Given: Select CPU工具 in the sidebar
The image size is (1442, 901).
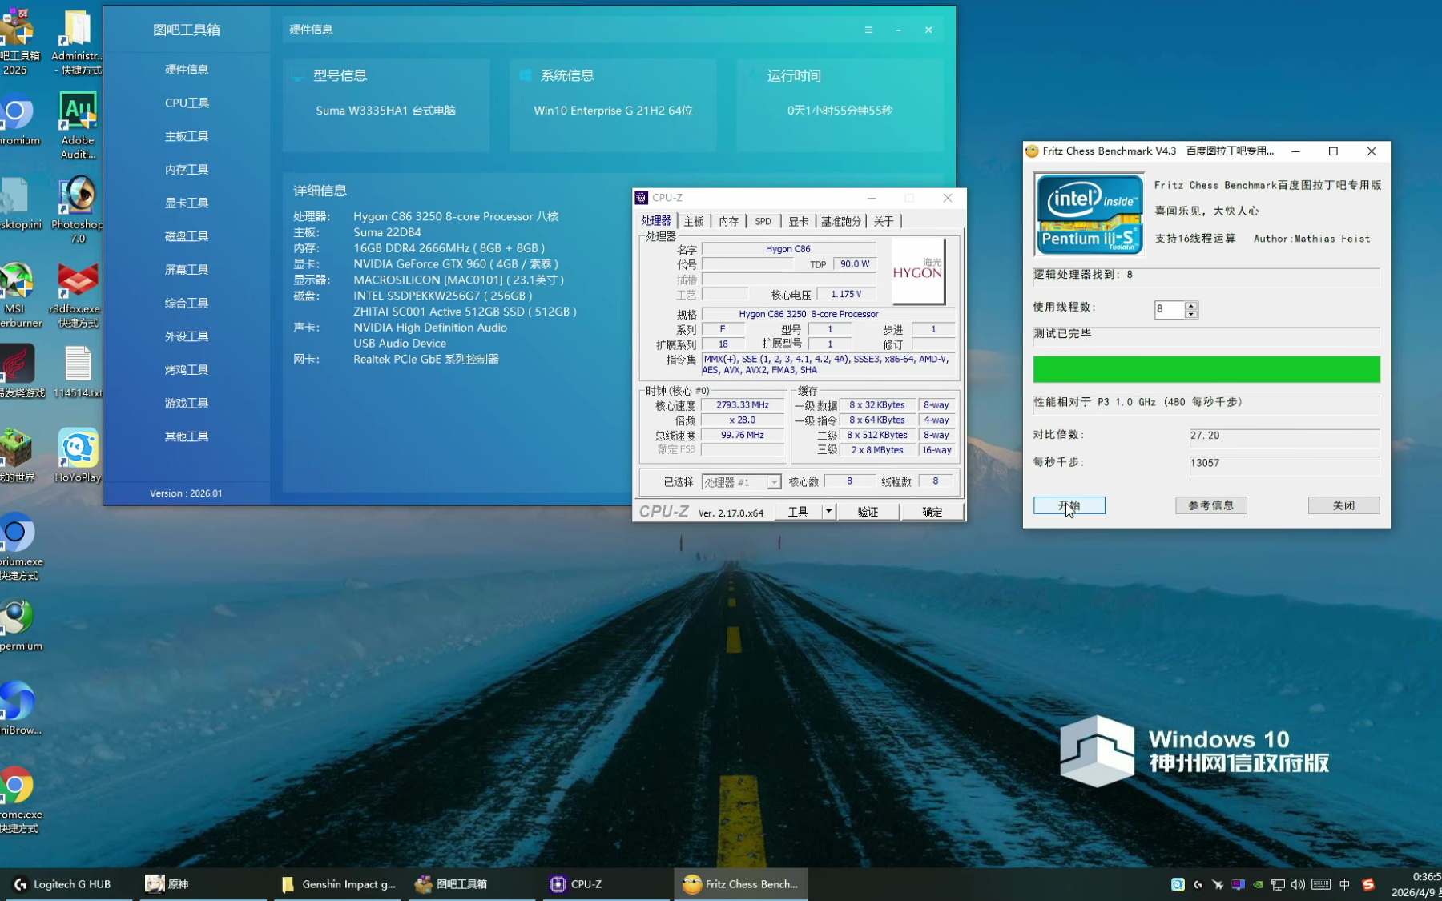Looking at the screenshot, I should point(187,103).
